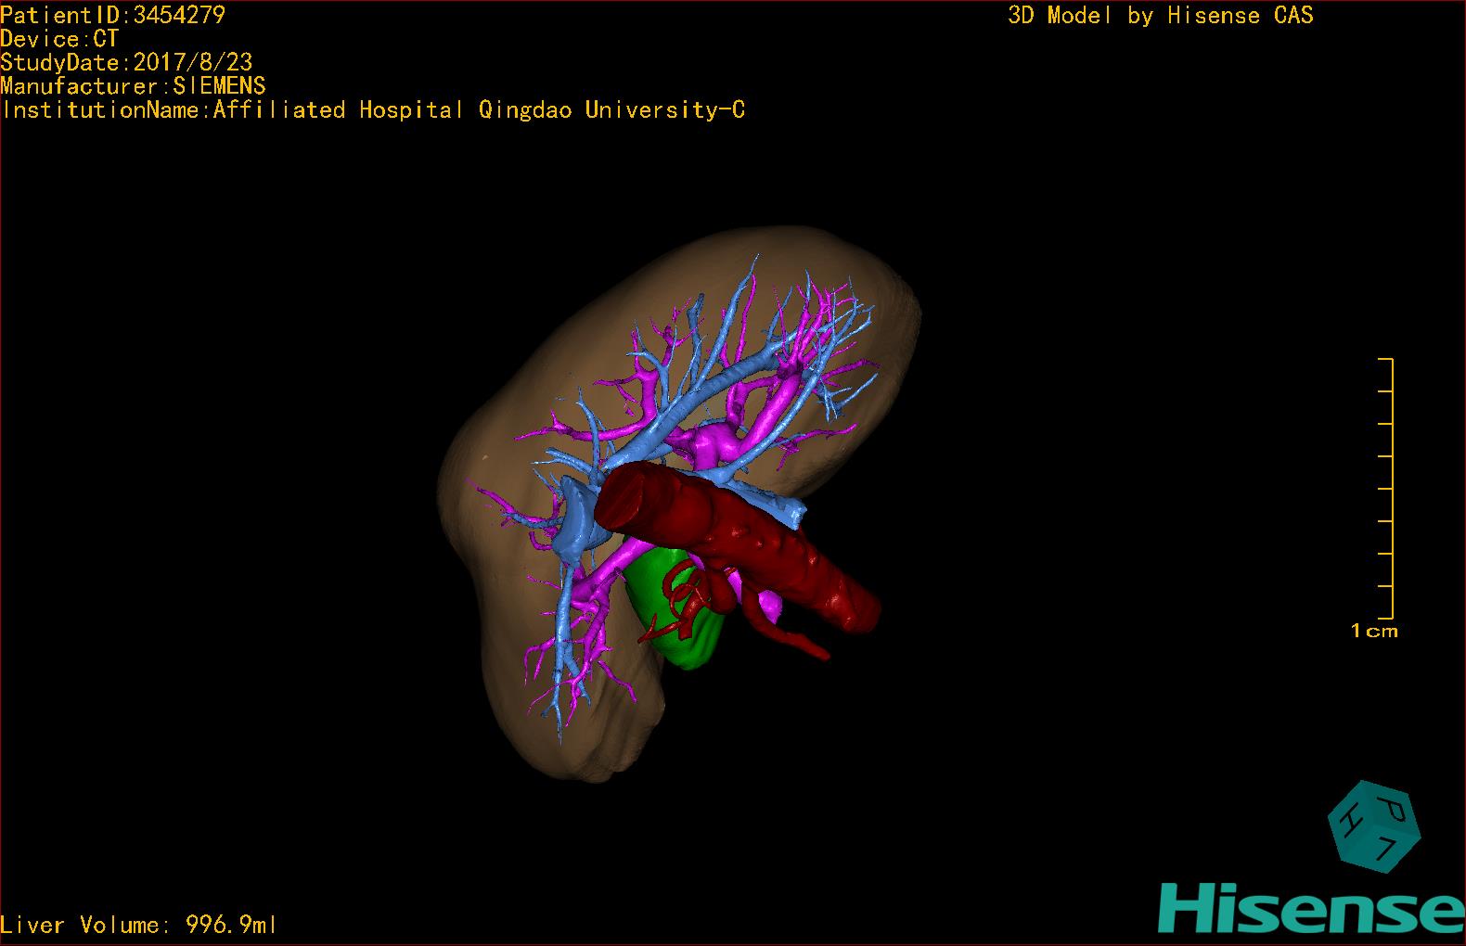This screenshot has height=946, width=1466.
Task: Click the orientation cube in the corner
Action: (1374, 826)
